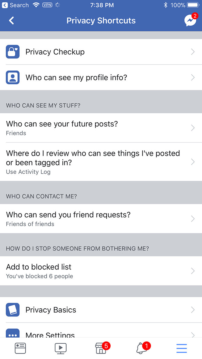
Task: Open review posts and tags Activity Log
Action: click(x=93, y=162)
